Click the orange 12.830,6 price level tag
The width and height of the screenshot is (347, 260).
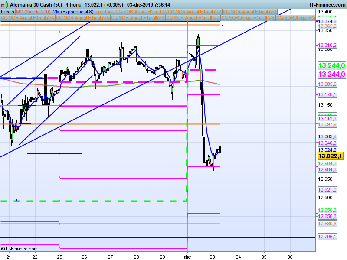pos(327,224)
